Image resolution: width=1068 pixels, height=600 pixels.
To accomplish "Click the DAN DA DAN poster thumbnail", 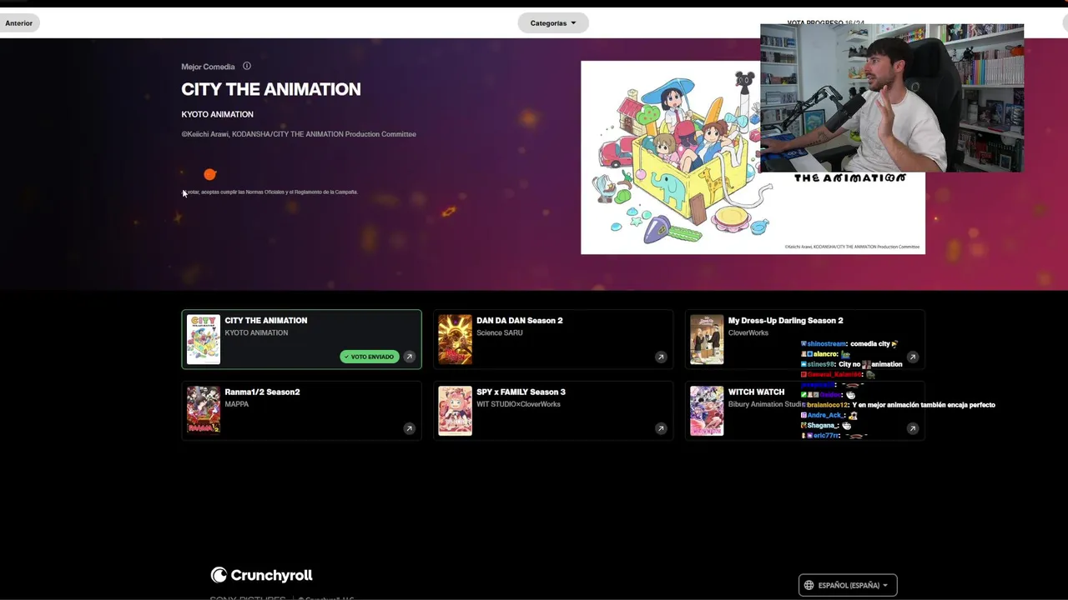I will pos(456,339).
